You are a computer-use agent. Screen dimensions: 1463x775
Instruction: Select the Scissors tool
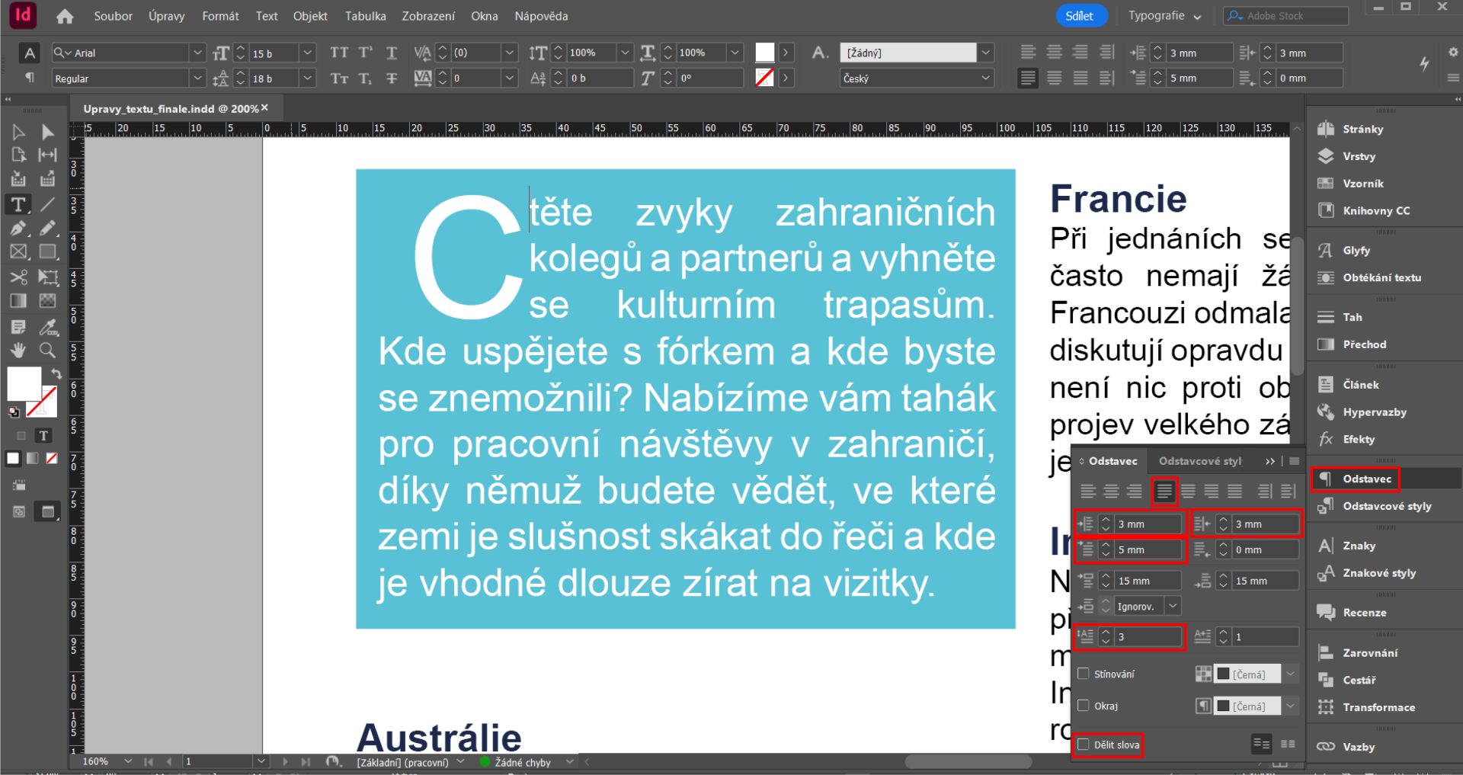[18, 277]
